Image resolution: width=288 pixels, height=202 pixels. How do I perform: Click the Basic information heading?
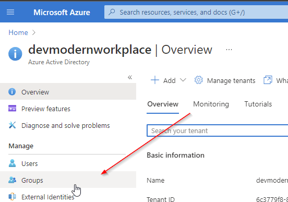175,155
